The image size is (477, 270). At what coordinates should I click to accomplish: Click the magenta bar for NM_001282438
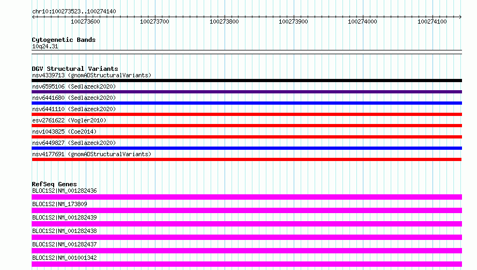tap(247, 237)
